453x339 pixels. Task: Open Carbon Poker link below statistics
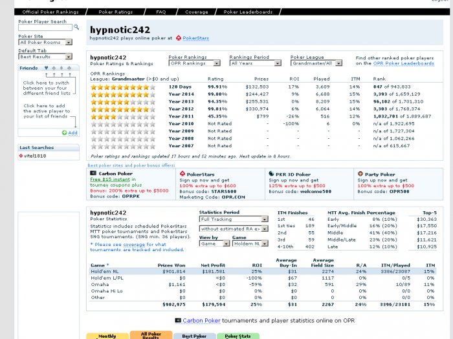coord(201,320)
